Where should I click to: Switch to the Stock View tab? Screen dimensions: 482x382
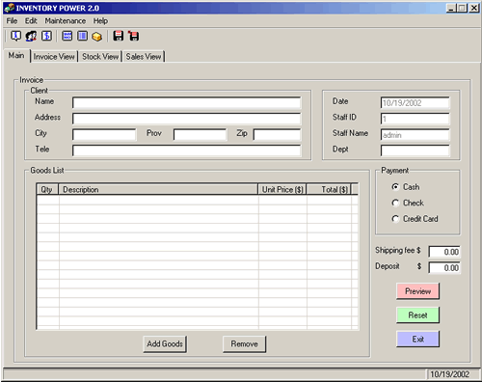click(100, 57)
